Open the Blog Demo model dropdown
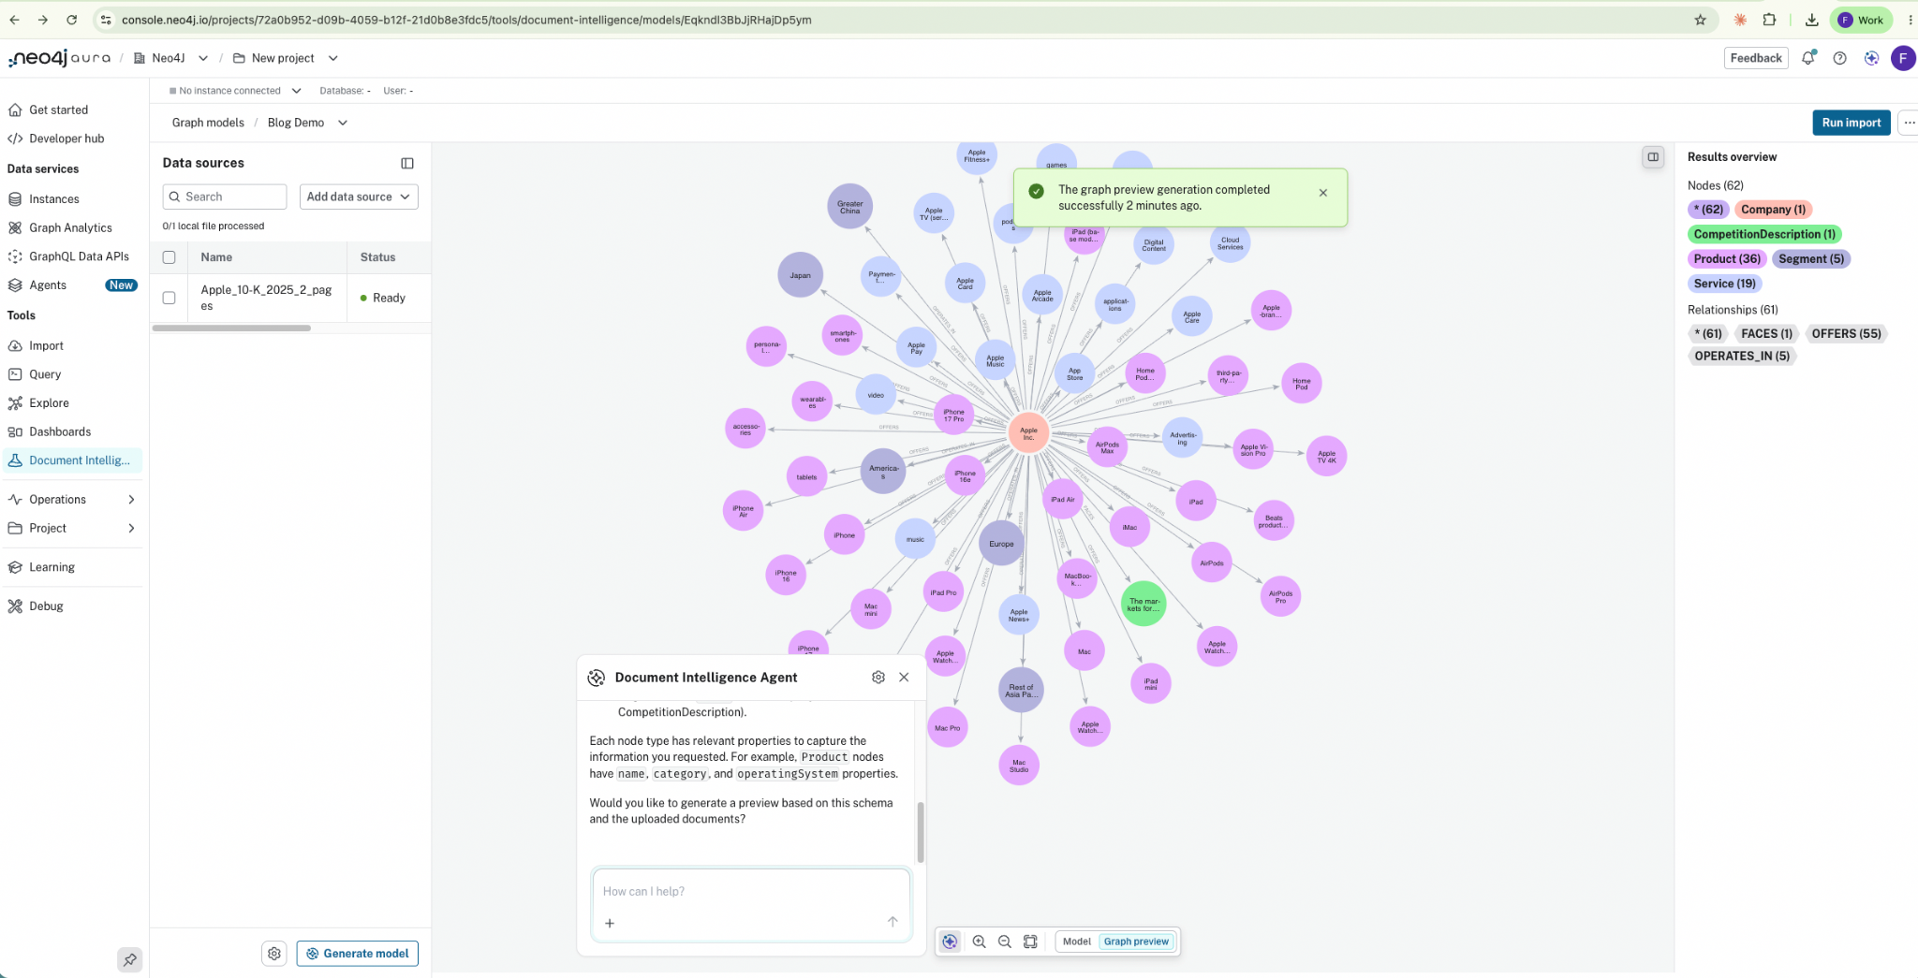 coord(343,123)
